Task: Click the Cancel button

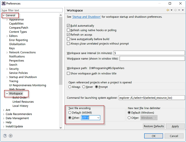Action: [x=174, y=136]
